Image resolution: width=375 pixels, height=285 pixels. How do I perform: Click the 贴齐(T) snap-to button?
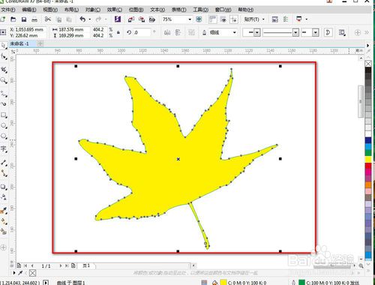tap(254, 19)
